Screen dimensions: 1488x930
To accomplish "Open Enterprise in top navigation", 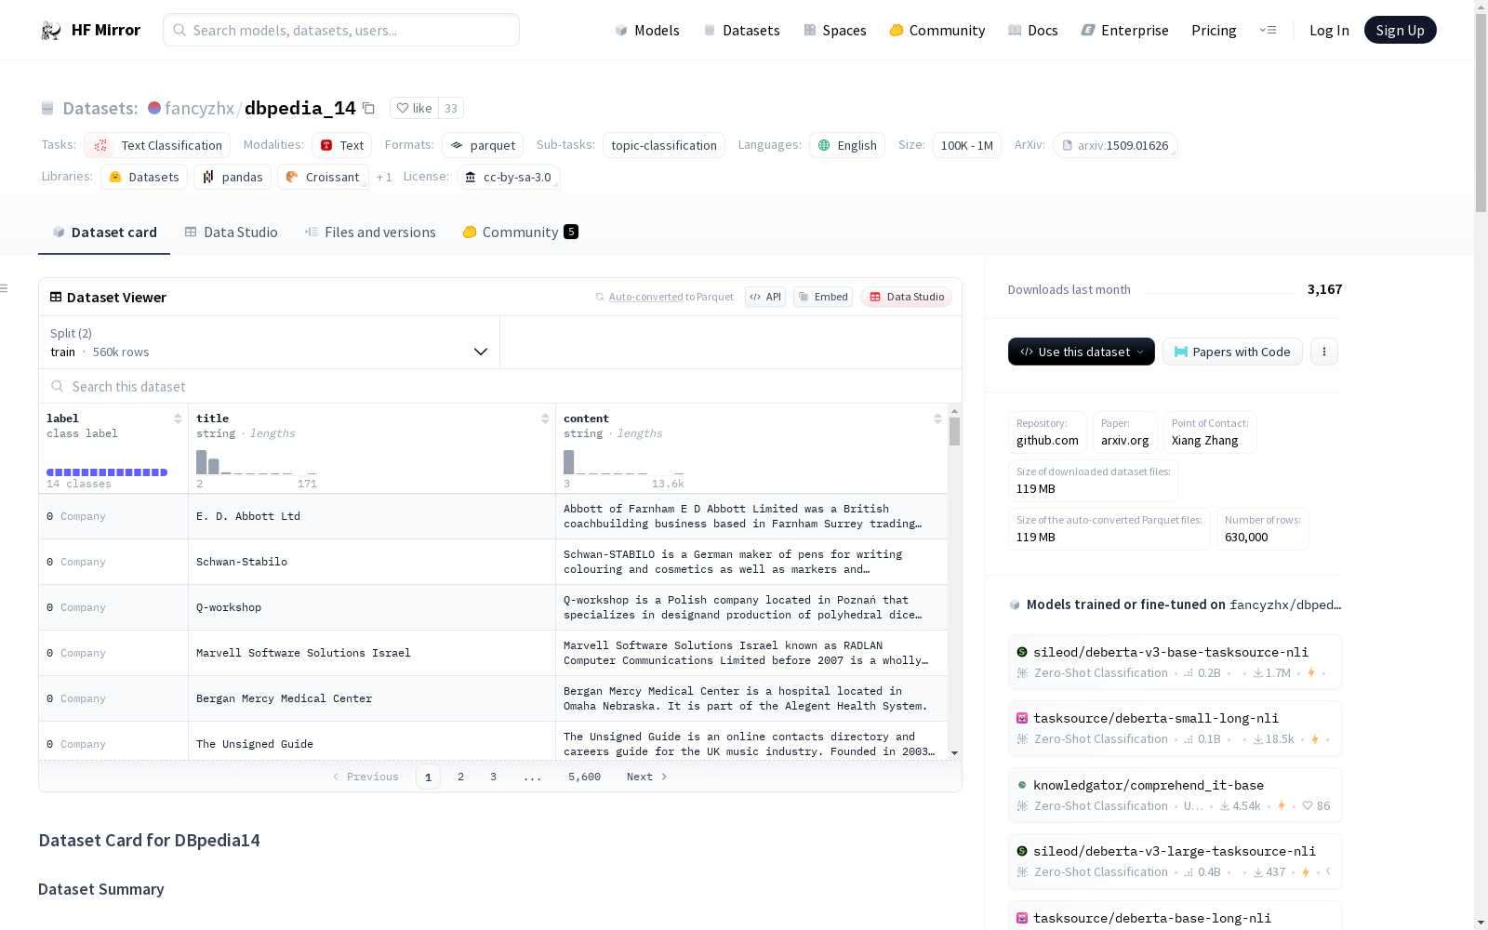I will click(x=1125, y=31).
